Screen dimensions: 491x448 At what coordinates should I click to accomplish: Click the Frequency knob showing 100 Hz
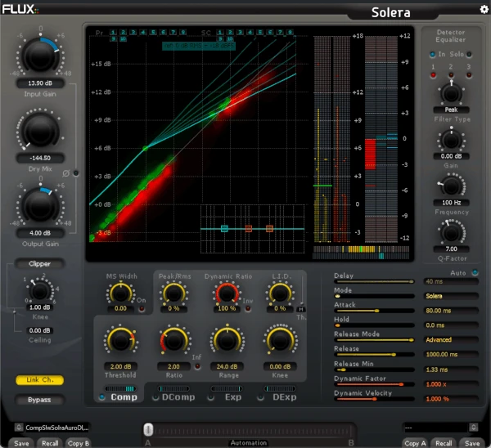point(451,186)
